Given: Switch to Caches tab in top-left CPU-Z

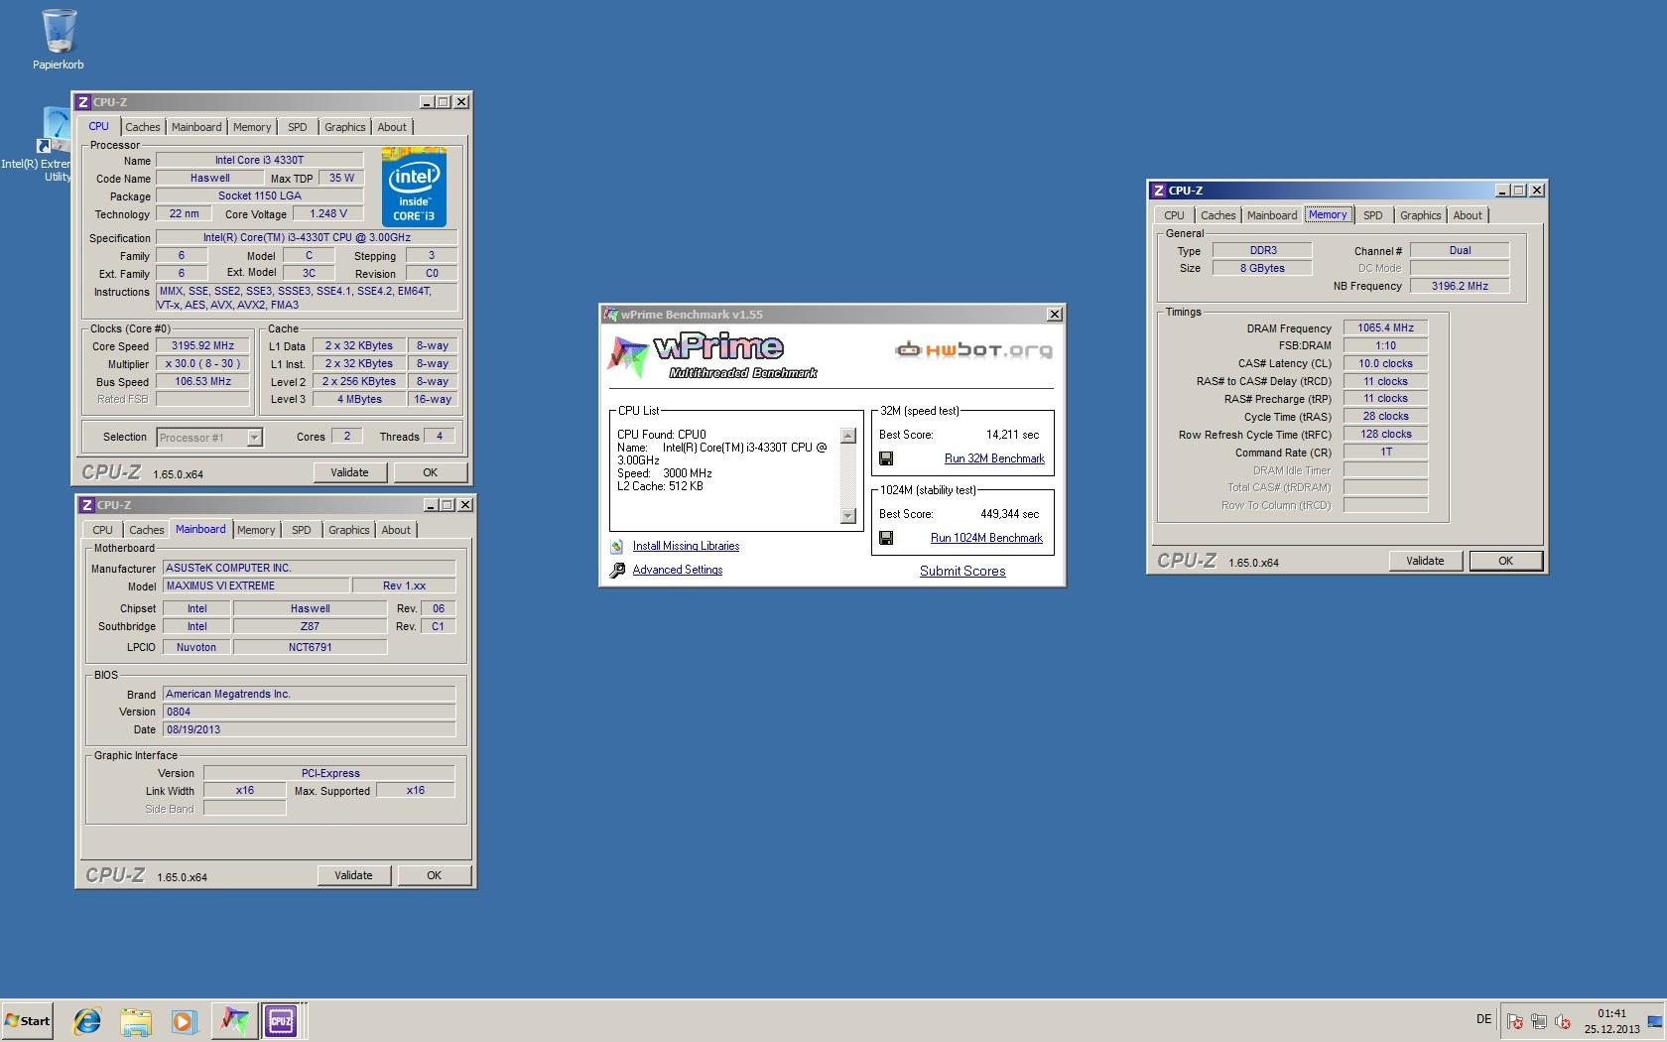Looking at the screenshot, I should coord(143,127).
